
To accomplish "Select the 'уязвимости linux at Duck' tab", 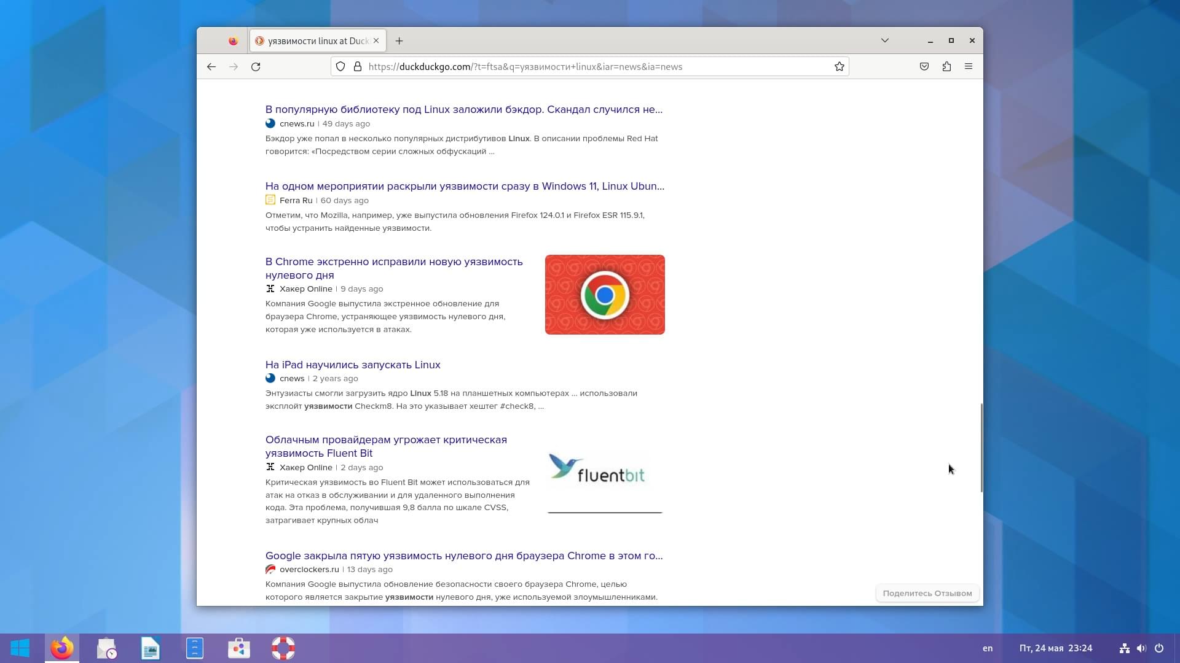I will pos(318,41).
